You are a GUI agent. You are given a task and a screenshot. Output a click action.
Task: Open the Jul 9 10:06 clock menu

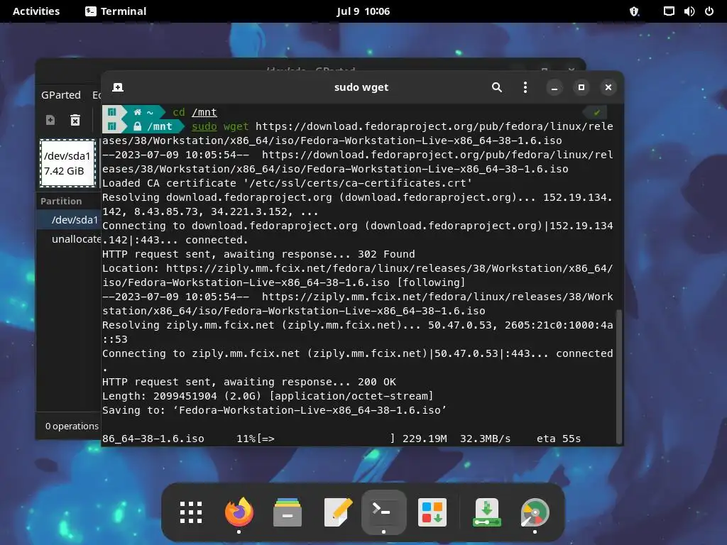click(363, 11)
